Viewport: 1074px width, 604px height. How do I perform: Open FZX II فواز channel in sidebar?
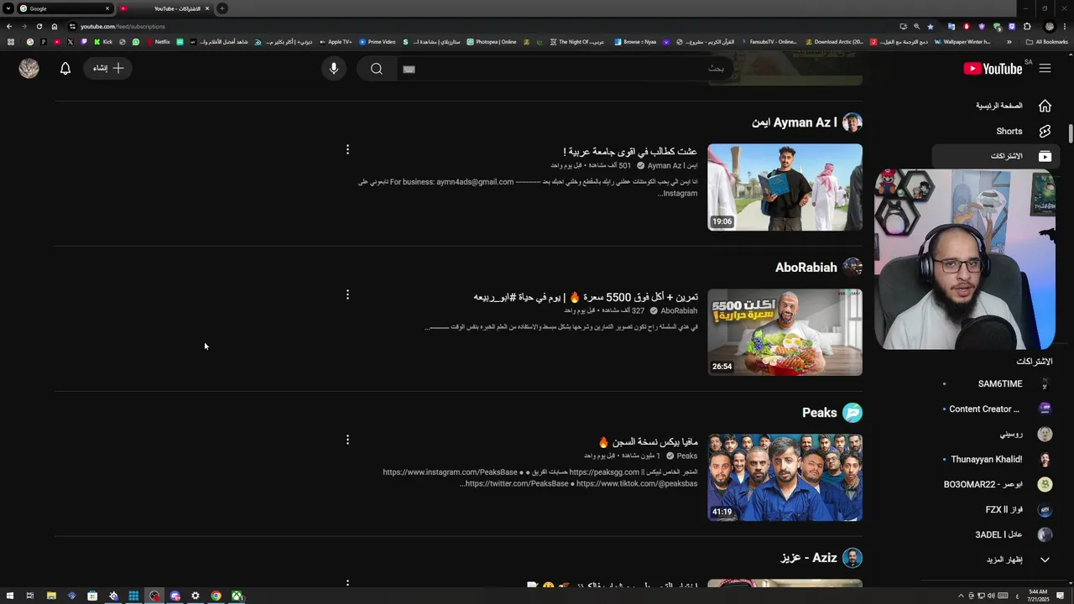pyautogui.click(x=996, y=510)
